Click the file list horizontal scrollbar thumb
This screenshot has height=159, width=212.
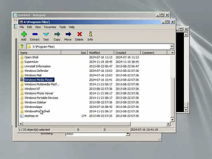[x=77, y=124]
